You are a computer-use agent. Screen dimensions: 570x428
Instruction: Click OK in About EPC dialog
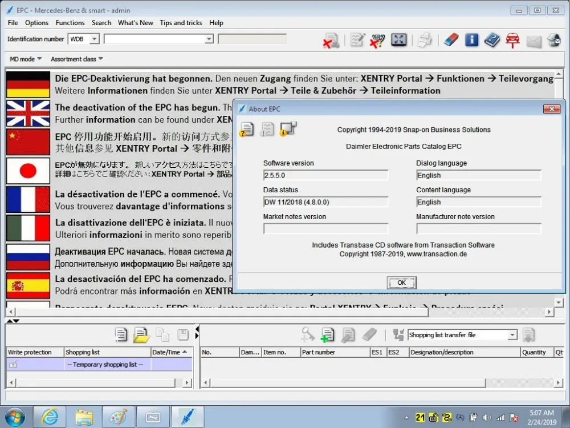click(401, 282)
